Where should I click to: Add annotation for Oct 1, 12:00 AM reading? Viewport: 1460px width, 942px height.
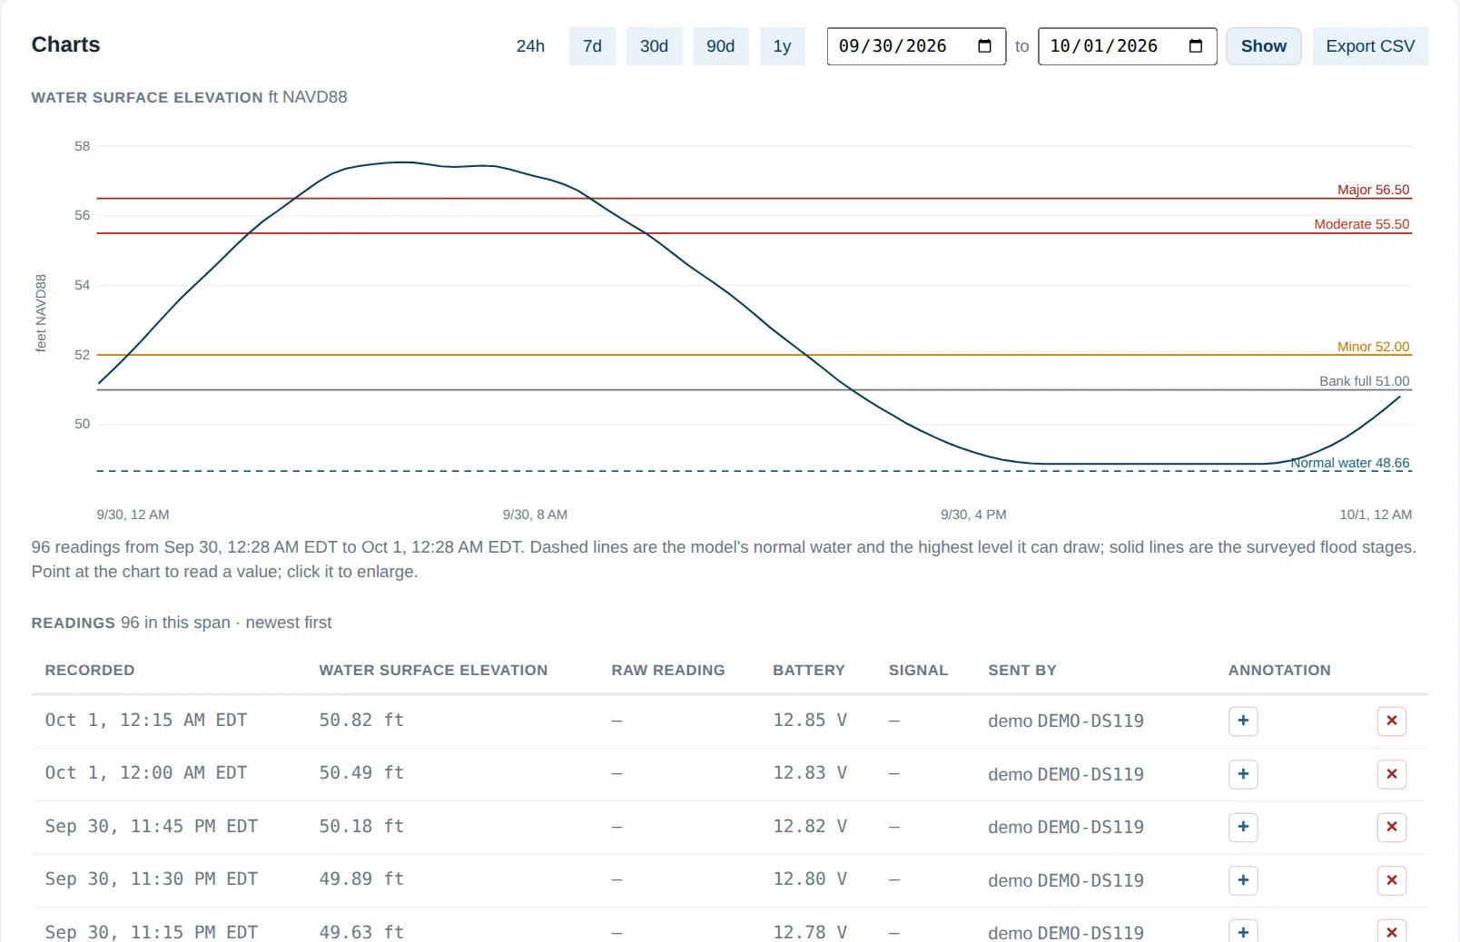tap(1243, 774)
